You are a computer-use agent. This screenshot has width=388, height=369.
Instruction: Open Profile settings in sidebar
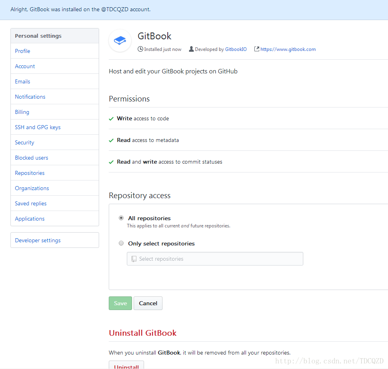click(x=55, y=51)
